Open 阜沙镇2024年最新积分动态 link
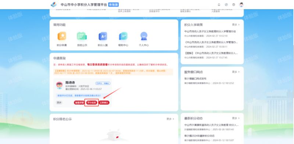Viewport: 294px width, 144px height. coord(199,136)
